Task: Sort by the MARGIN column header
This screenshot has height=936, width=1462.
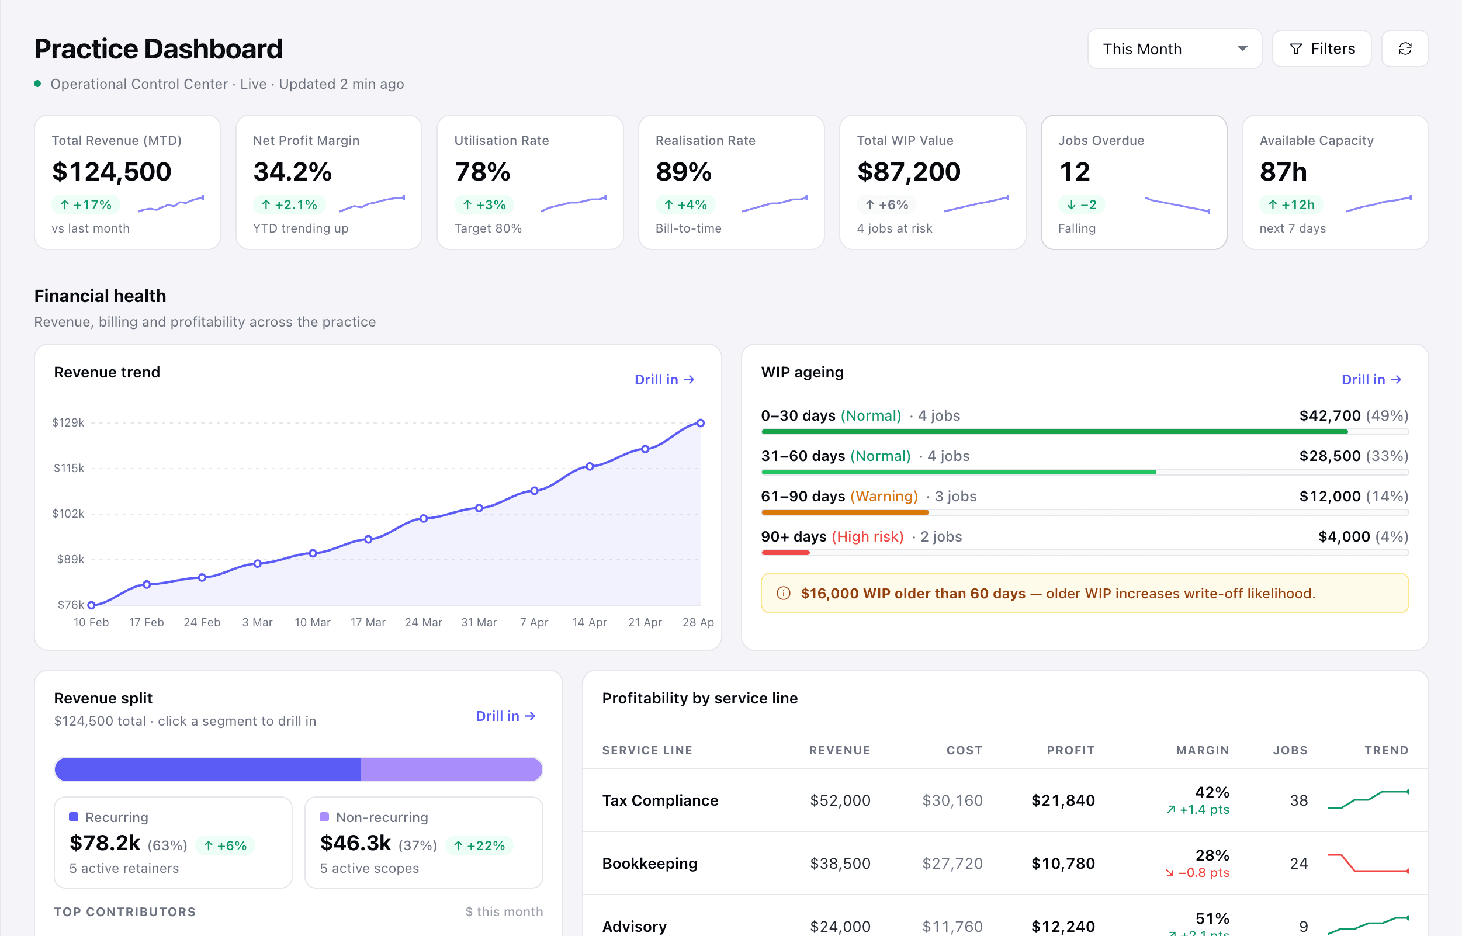Action: coord(1203,750)
